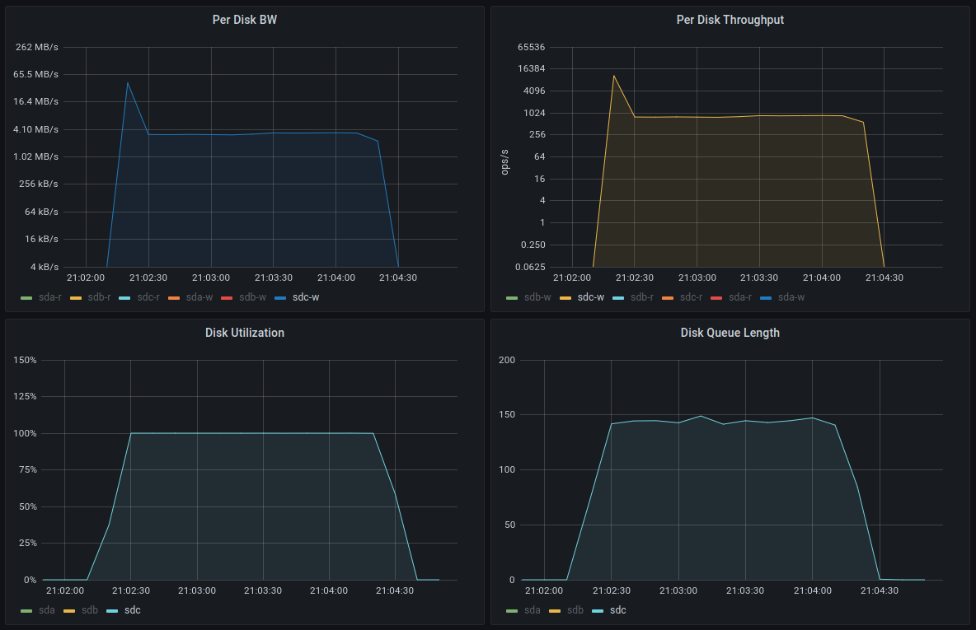The image size is (976, 630).
Task: Click yellow color swatch beside sdc-w in Per Disk Throughput
Action: tap(565, 297)
